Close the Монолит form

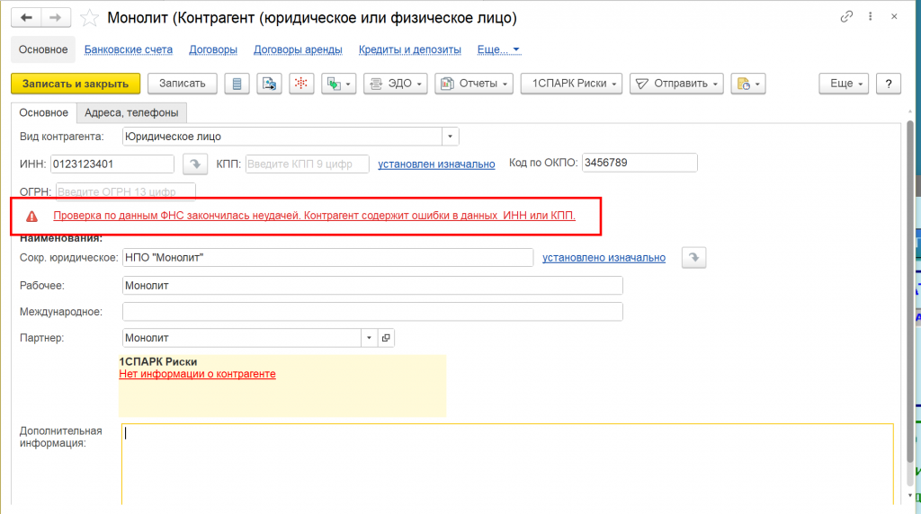(894, 17)
